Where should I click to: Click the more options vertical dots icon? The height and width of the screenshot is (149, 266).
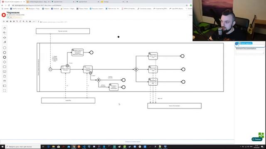[38, 22]
